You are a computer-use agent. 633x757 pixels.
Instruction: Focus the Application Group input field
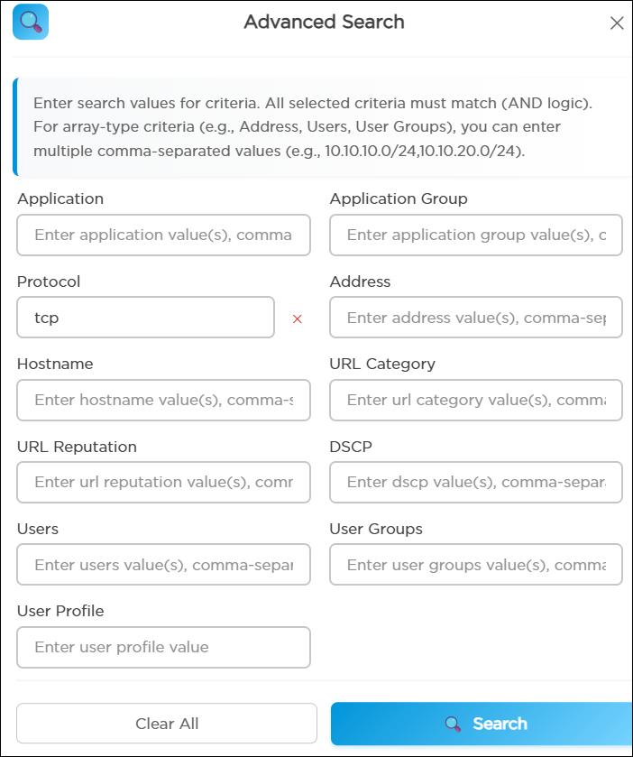click(x=476, y=235)
